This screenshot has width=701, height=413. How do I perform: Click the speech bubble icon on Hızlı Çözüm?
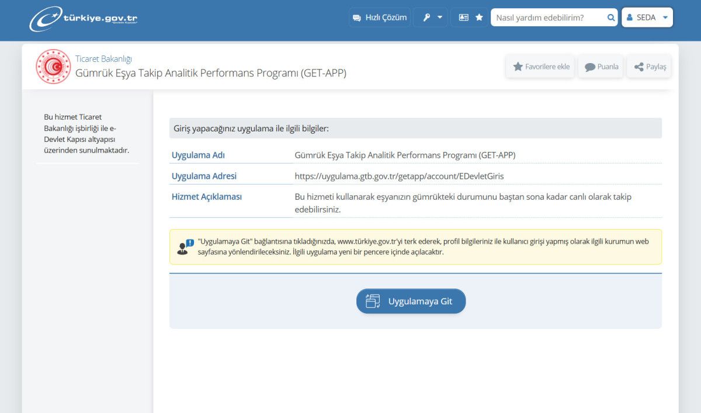point(357,18)
